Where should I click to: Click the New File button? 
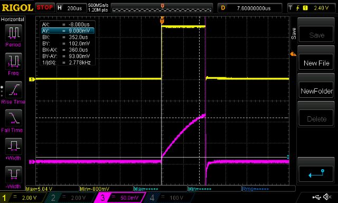(316, 63)
